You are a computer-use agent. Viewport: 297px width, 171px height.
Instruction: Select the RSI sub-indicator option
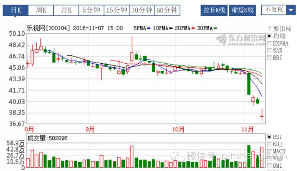click(x=269, y=137)
